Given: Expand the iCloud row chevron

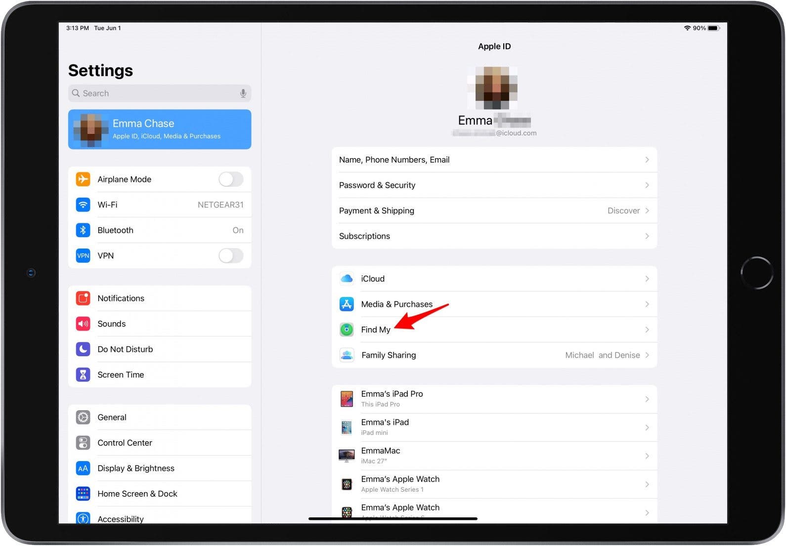Looking at the screenshot, I should (x=647, y=279).
